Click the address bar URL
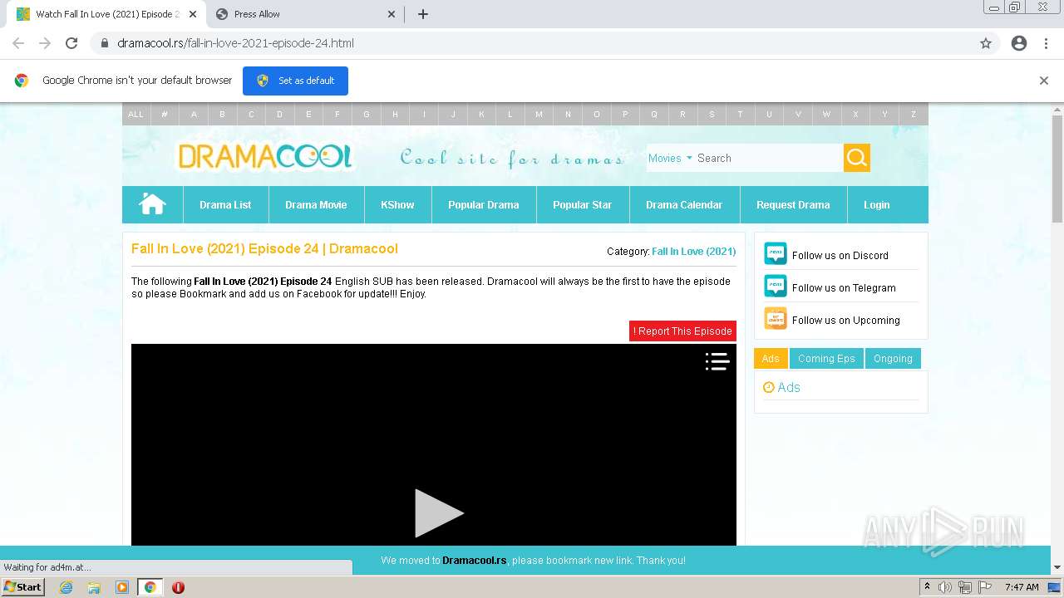 [x=235, y=43]
